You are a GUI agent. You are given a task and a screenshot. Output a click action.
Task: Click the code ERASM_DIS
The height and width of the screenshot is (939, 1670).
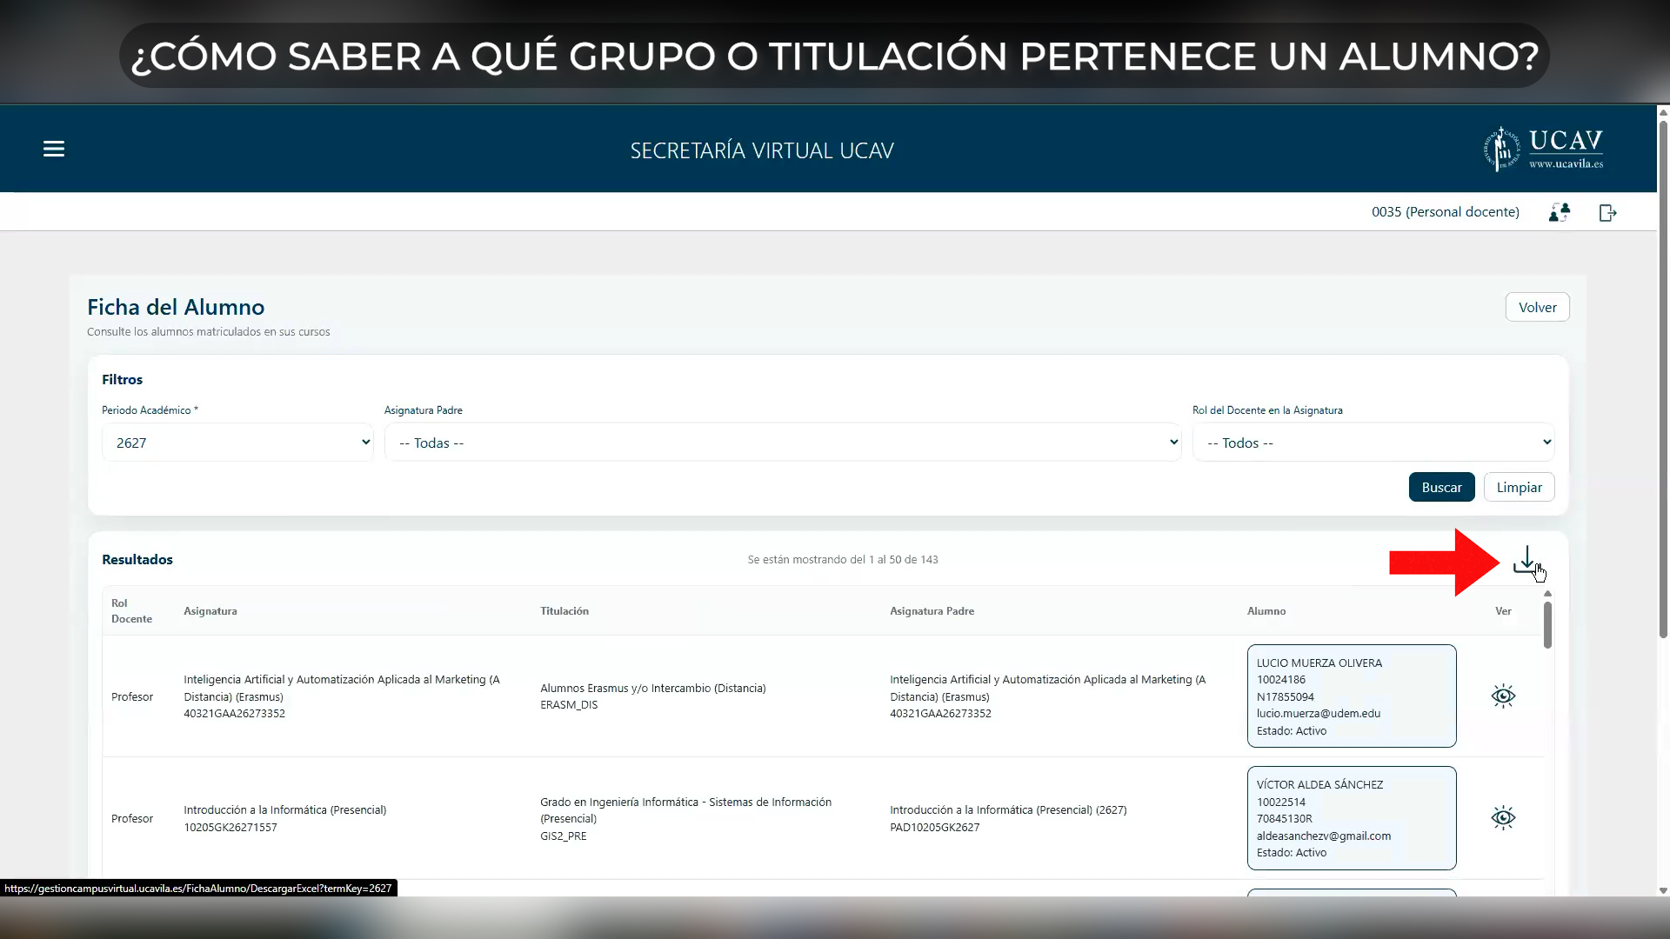pyautogui.click(x=569, y=705)
